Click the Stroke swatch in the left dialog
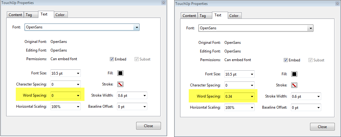The width and height of the screenshot is (341, 137). point(120,84)
